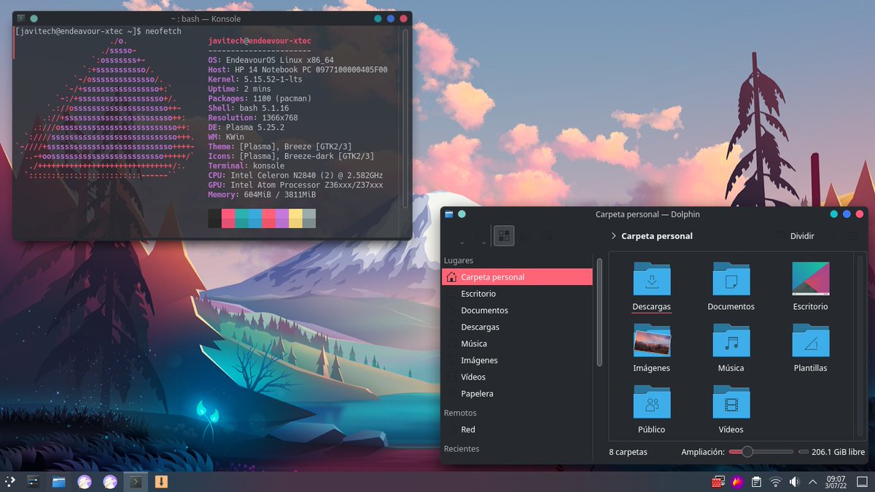This screenshot has width=875, height=492.
Task: Click Dolphin's sidebar vertical scrollbar
Action: [x=599, y=311]
